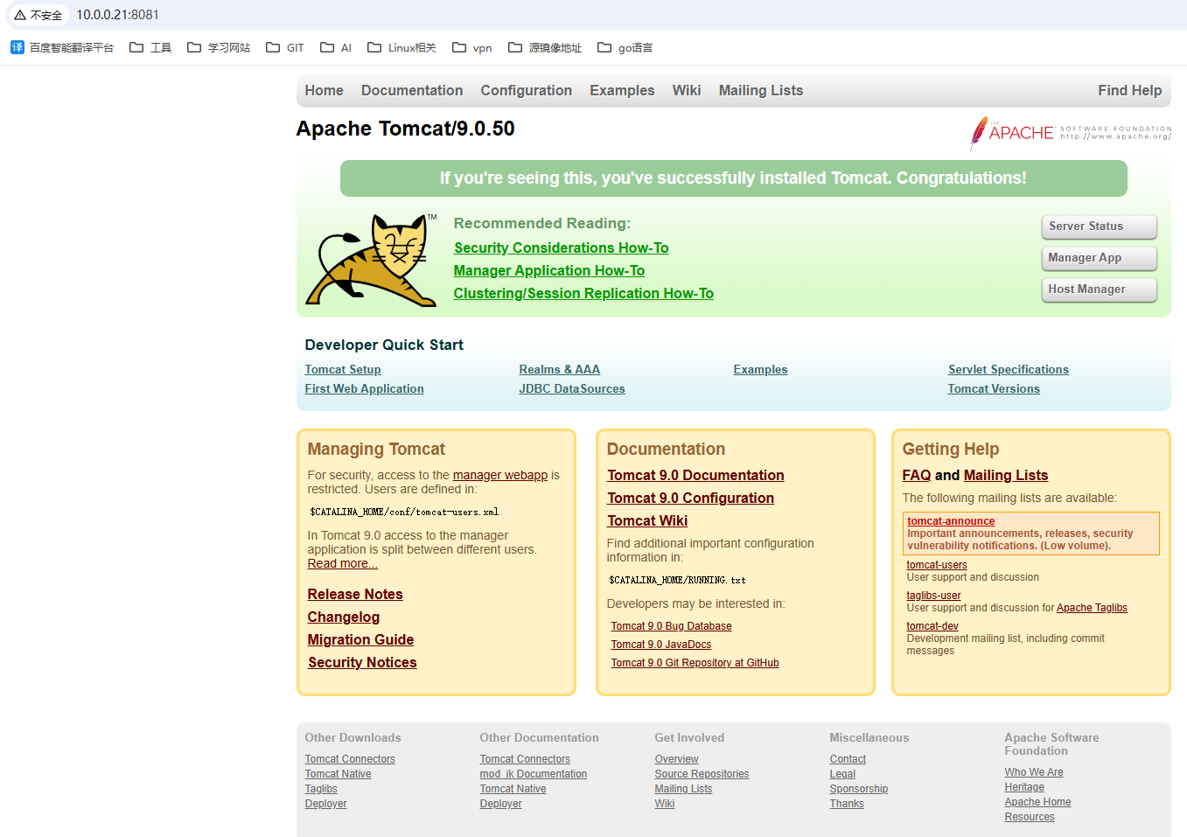
Task: Open the Tomcat Setup quick start link
Action: [x=343, y=370]
